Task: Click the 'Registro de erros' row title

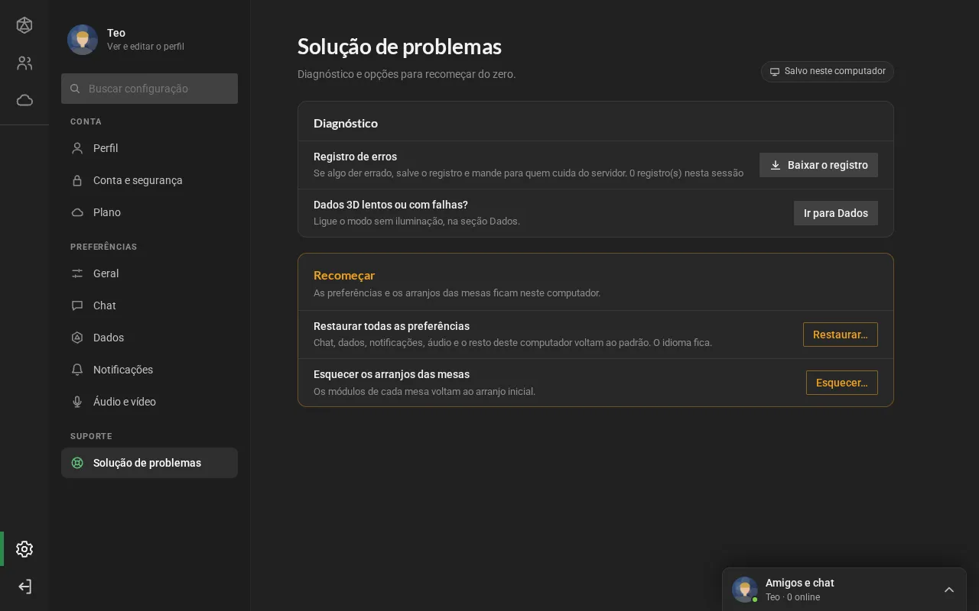Action: [x=355, y=157]
